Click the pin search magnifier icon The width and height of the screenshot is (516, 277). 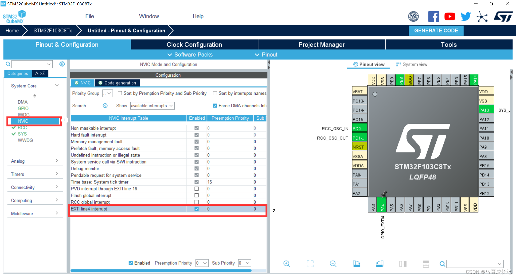pyautogui.click(x=442, y=264)
